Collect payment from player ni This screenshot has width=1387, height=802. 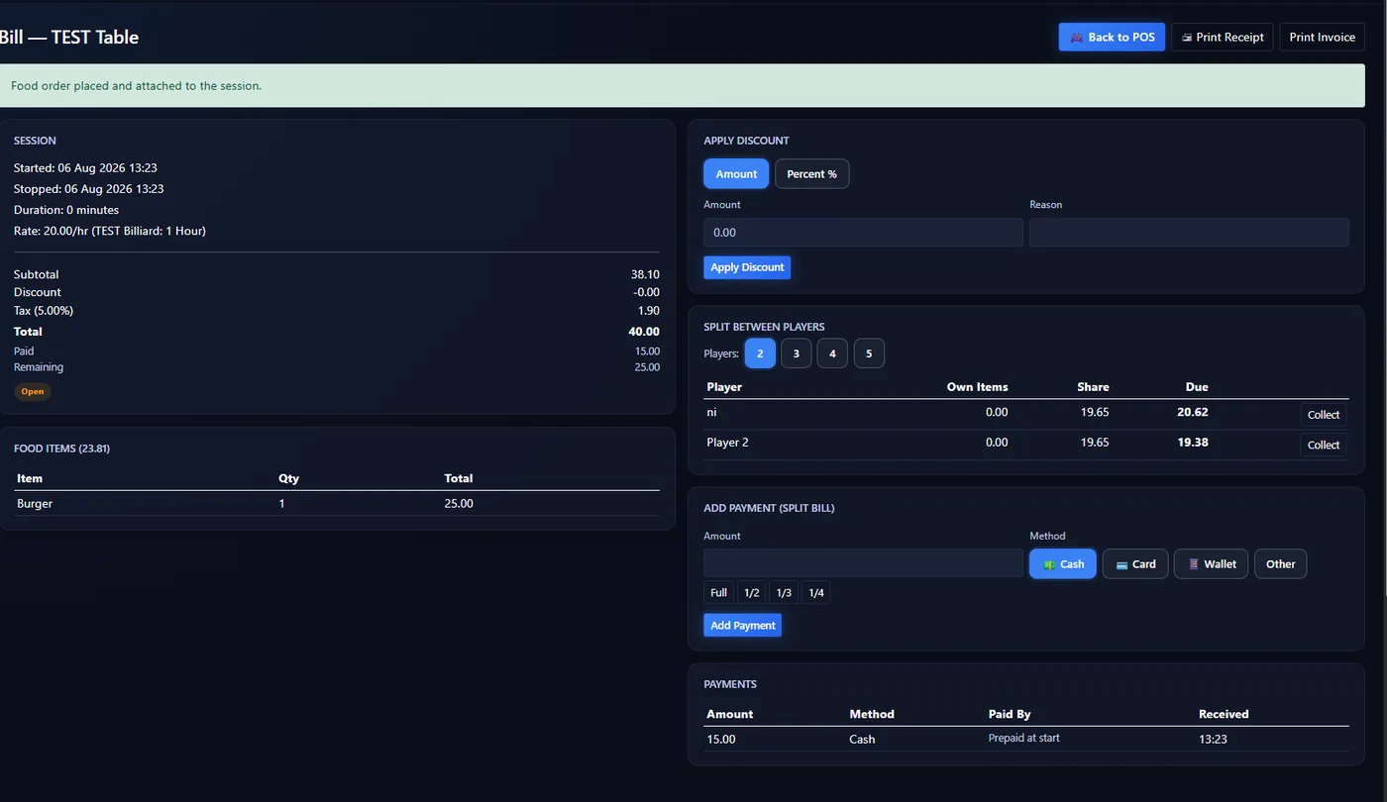[x=1324, y=415]
